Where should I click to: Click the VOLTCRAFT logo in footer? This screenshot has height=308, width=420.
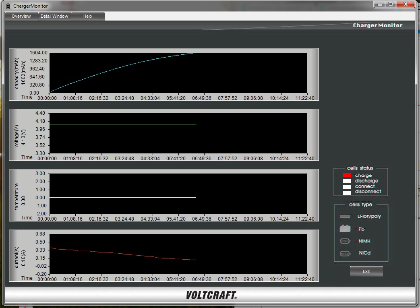pos(211,295)
